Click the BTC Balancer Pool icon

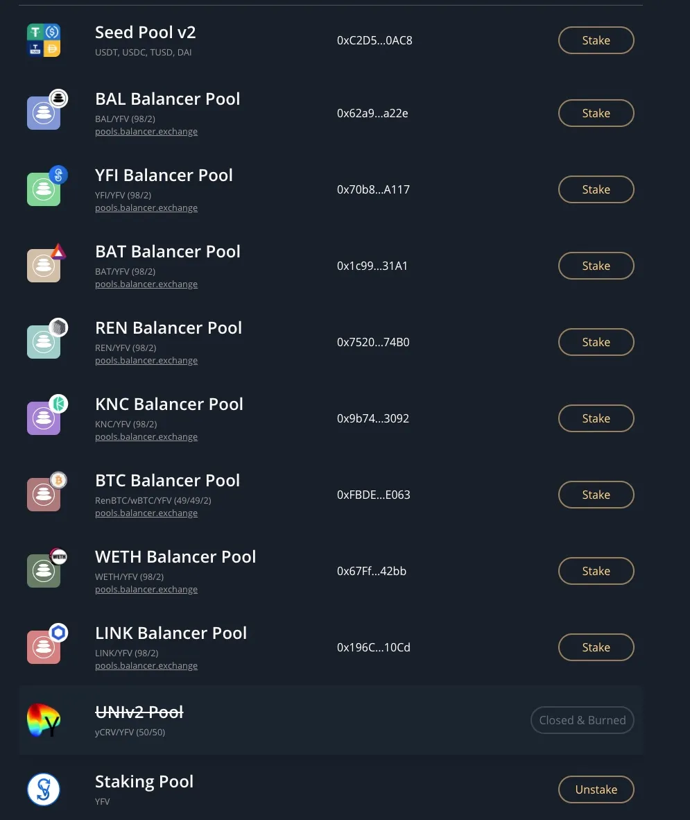coord(44,494)
